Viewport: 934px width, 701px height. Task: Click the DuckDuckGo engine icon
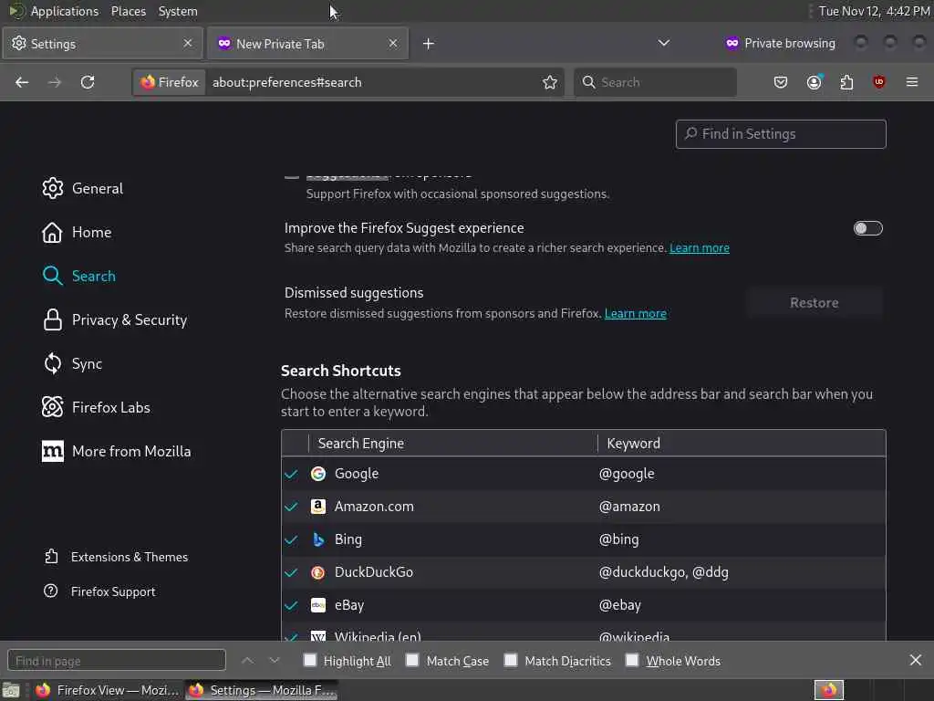[x=318, y=572]
